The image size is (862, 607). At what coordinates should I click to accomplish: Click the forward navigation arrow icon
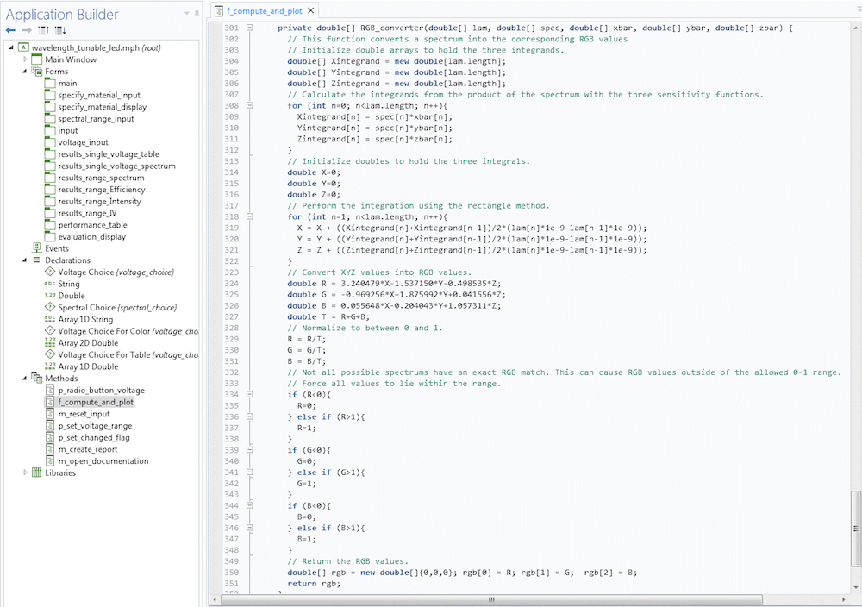coord(25,29)
